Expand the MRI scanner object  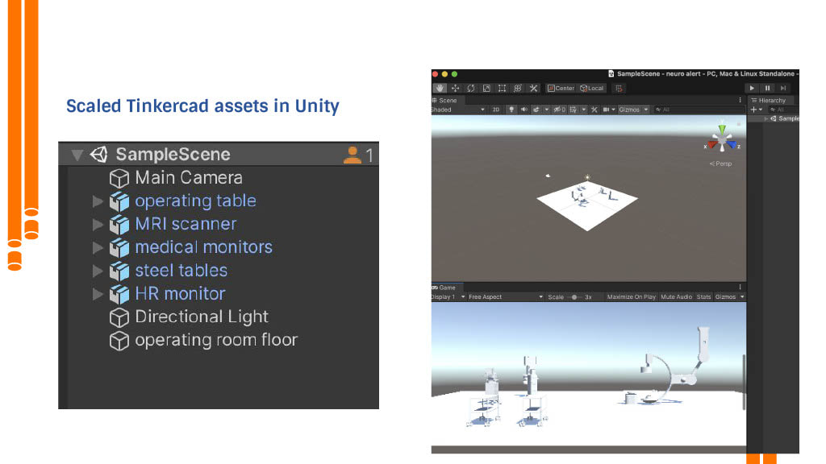98,225
